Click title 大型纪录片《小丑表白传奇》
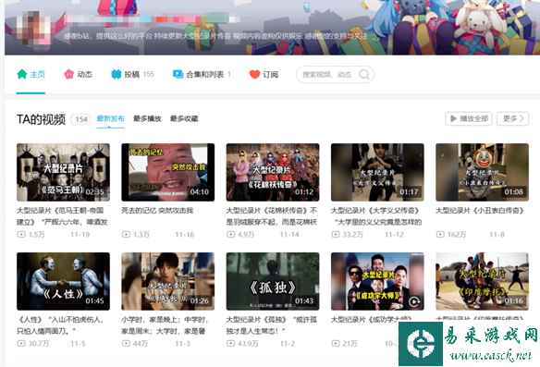Image resolution: width=540 pixels, height=367 pixels. [x=480, y=211]
